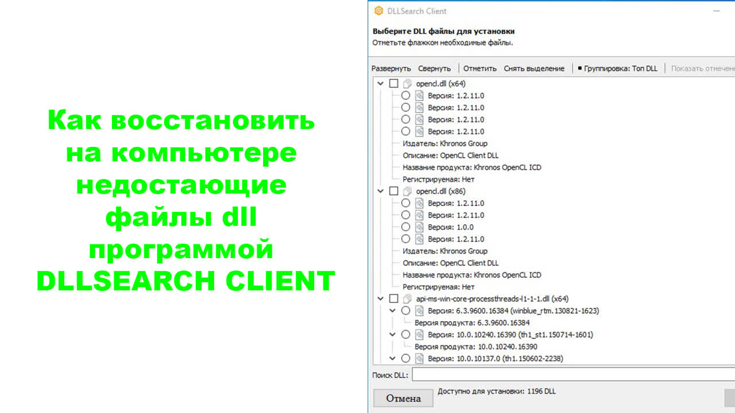This screenshot has width=735, height=413.
Task: Select radio button for version 1.0.0
Action: tap(405, 227)
